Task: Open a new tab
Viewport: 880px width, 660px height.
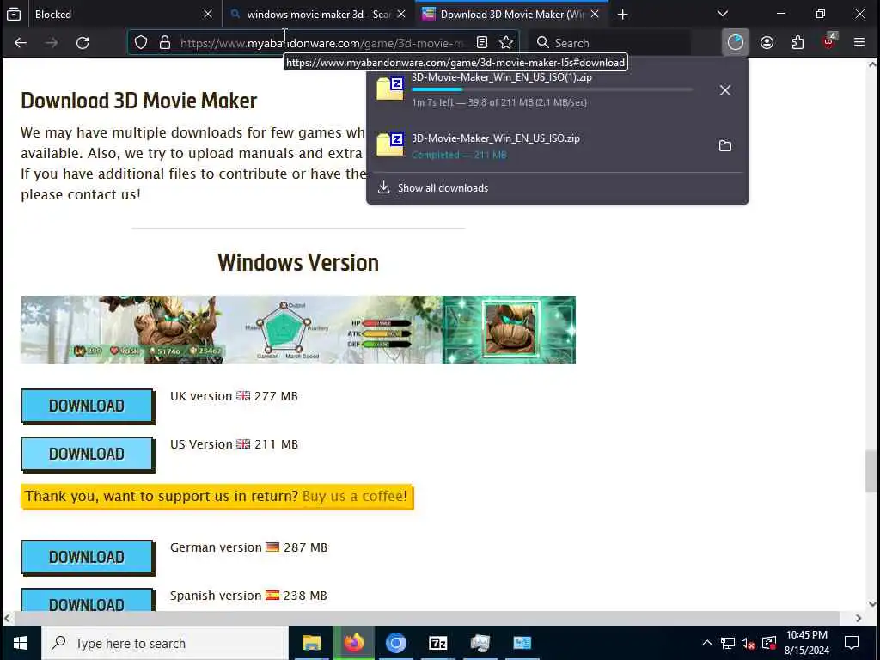Action: coord(622,14)
